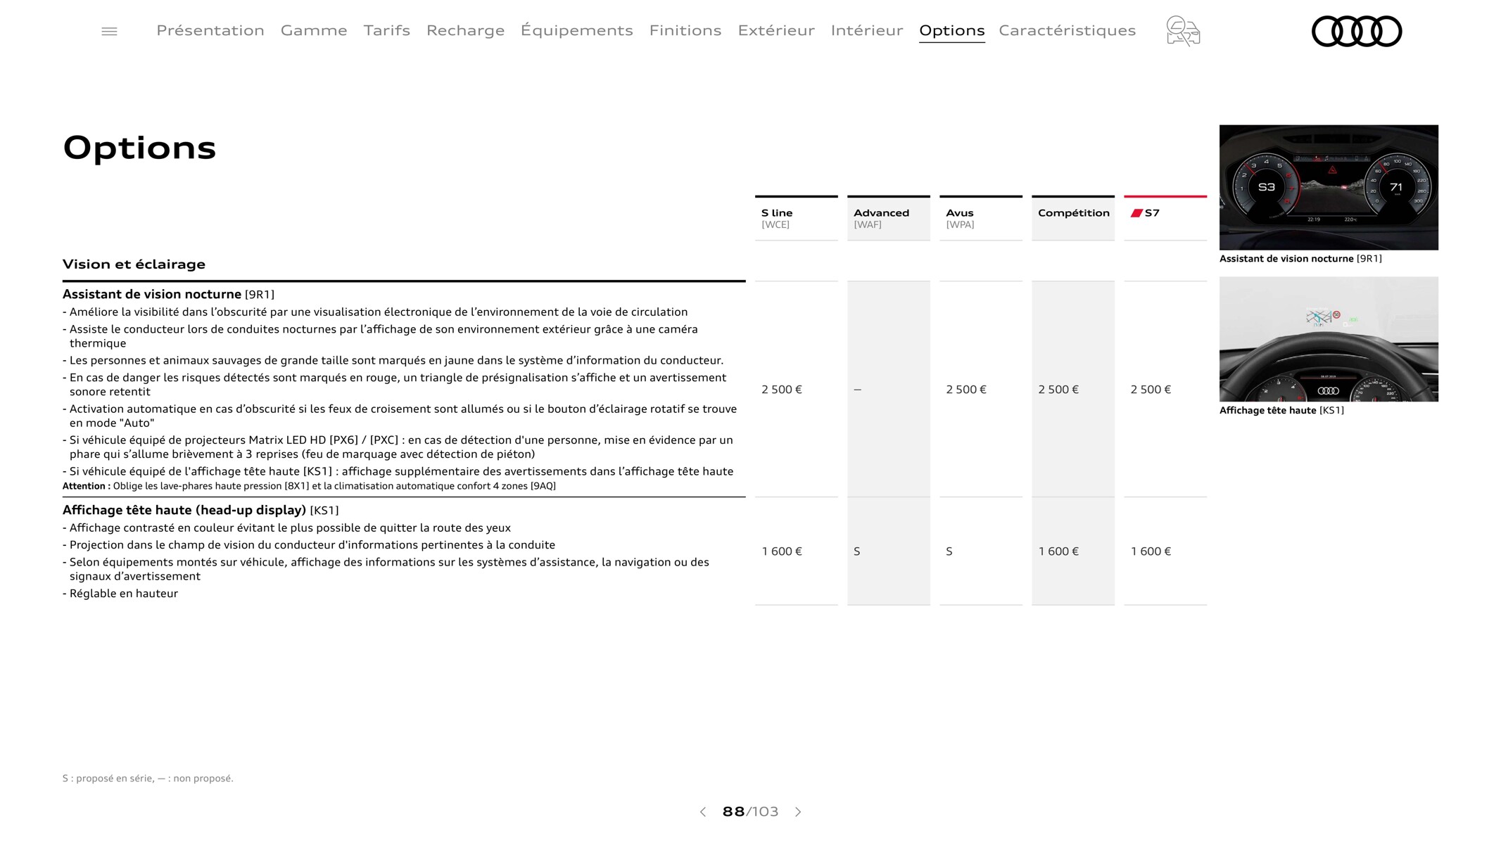
Task: Click the Affichage contrasté en couleur bullet
Action: click(287, 528)
